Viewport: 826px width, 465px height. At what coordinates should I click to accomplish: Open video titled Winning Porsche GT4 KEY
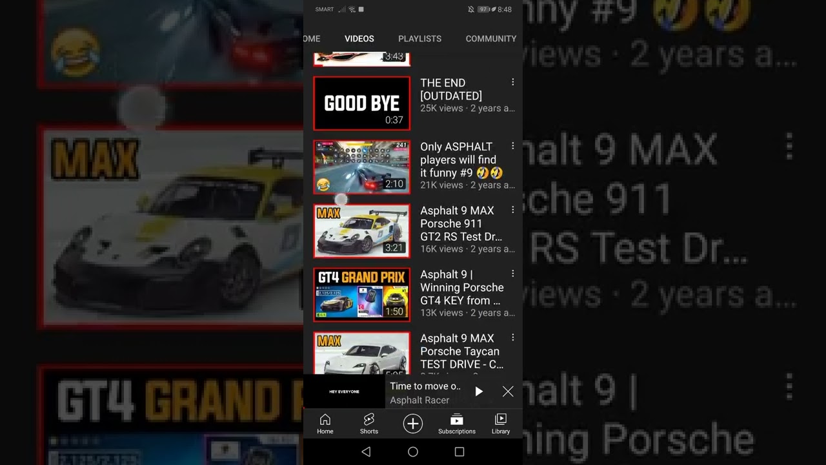[x=462, y=287]
